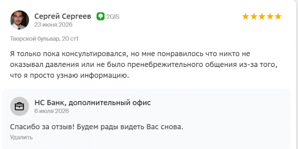
Task: Click the review text about консультировался
Action: pyautogui.click(x=144, y=65)
